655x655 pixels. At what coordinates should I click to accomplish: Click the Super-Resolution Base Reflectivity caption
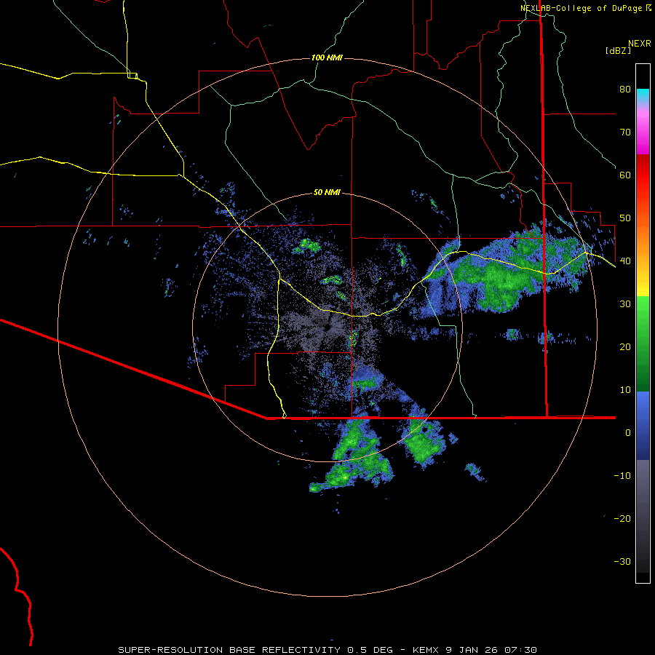point(255,650)
